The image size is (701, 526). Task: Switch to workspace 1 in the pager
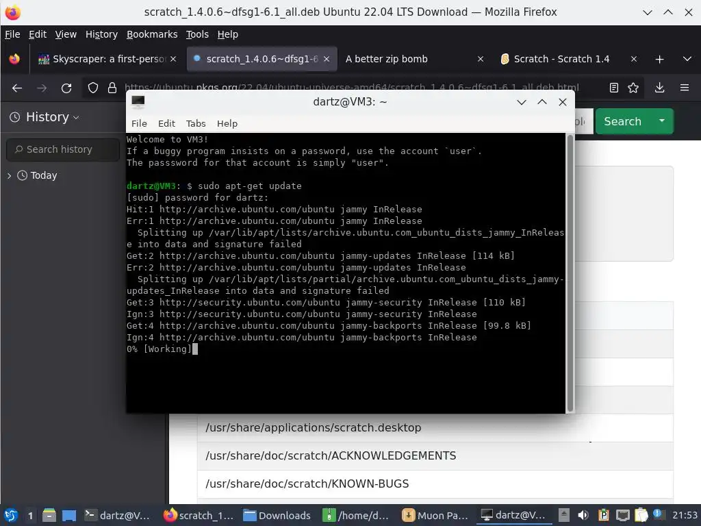(x=30, y=516)
